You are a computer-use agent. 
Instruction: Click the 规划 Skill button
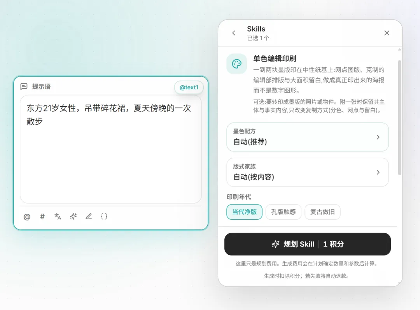308,244
